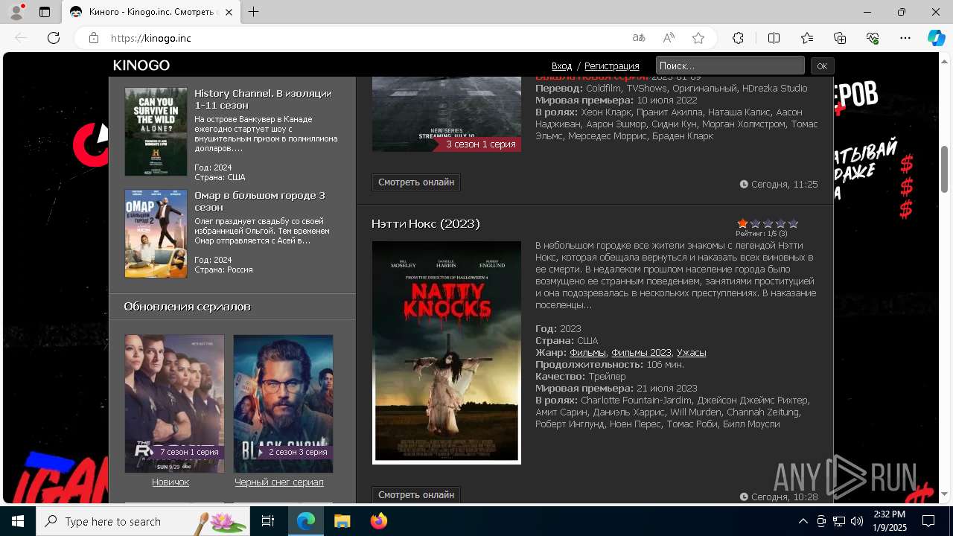953x536 pixels.
Task: Open the Фильмы 2023 genre link
Action: tap(641, 353)
